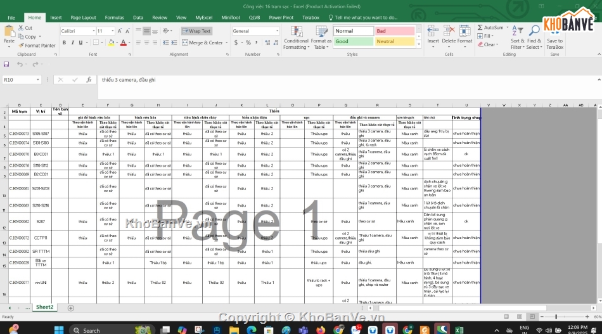
Task: Open the Insert tab
Action: pos(56,18)
